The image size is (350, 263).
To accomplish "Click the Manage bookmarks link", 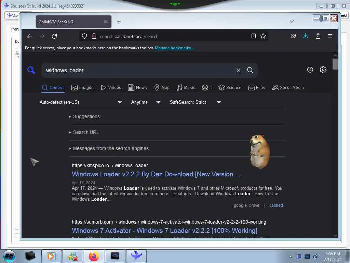I will 174,48.
